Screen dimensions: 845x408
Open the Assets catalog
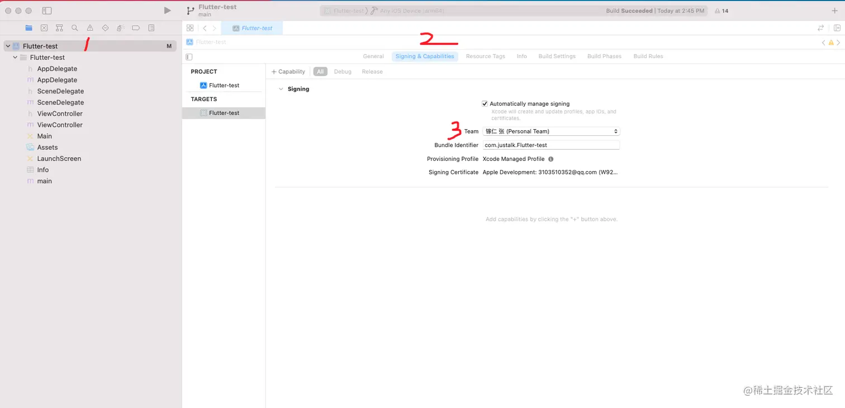coord(48,148)
